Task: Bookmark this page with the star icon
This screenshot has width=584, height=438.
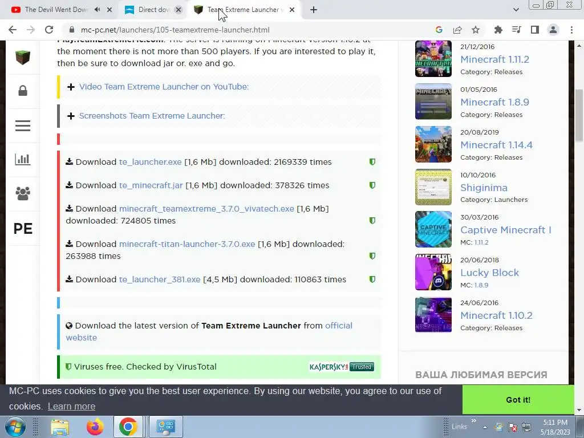Action: 476,30
